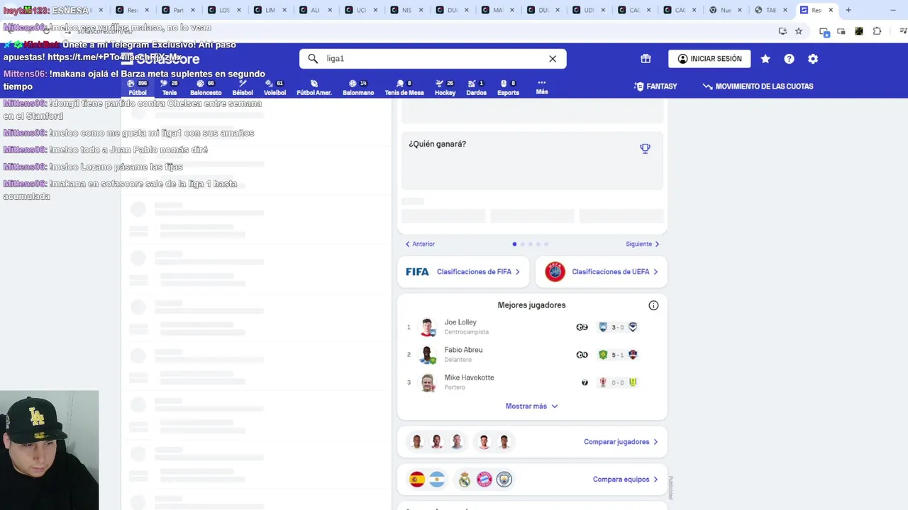Click Joe Lolley's player photo
The height and width of the screenshot is (510, 908).
pyautogui.click(x=428, y=327)
